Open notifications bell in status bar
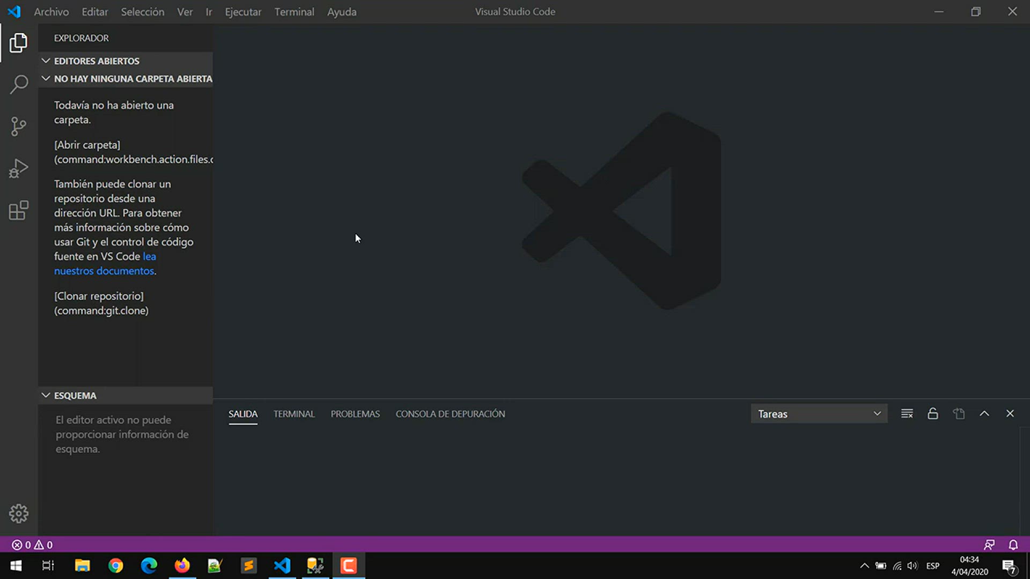 (x=1013, y=545)
